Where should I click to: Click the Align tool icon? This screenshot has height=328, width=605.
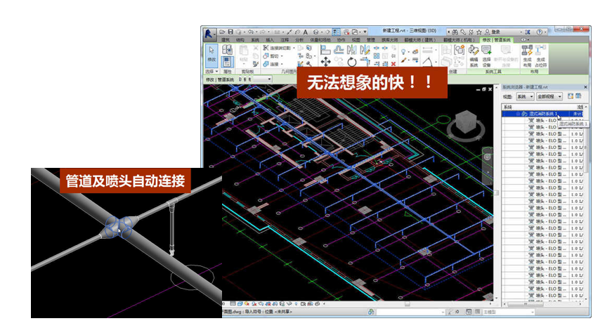tap(325, 49)
